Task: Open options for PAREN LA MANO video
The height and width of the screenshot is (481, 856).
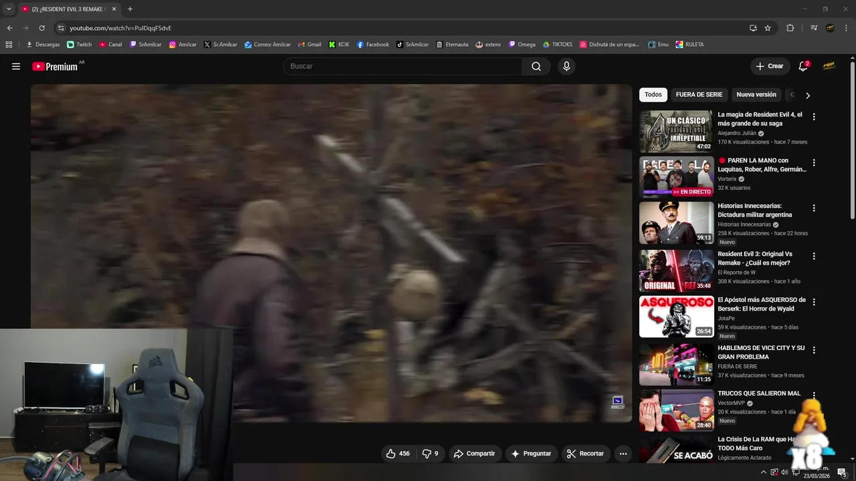Action: click(x=814, y=163)
